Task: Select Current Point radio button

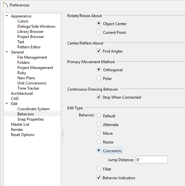Action: pyautogui.click(x=99, y=32)
